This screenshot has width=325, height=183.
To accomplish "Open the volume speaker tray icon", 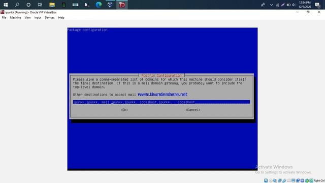I will tap(294, 5).
